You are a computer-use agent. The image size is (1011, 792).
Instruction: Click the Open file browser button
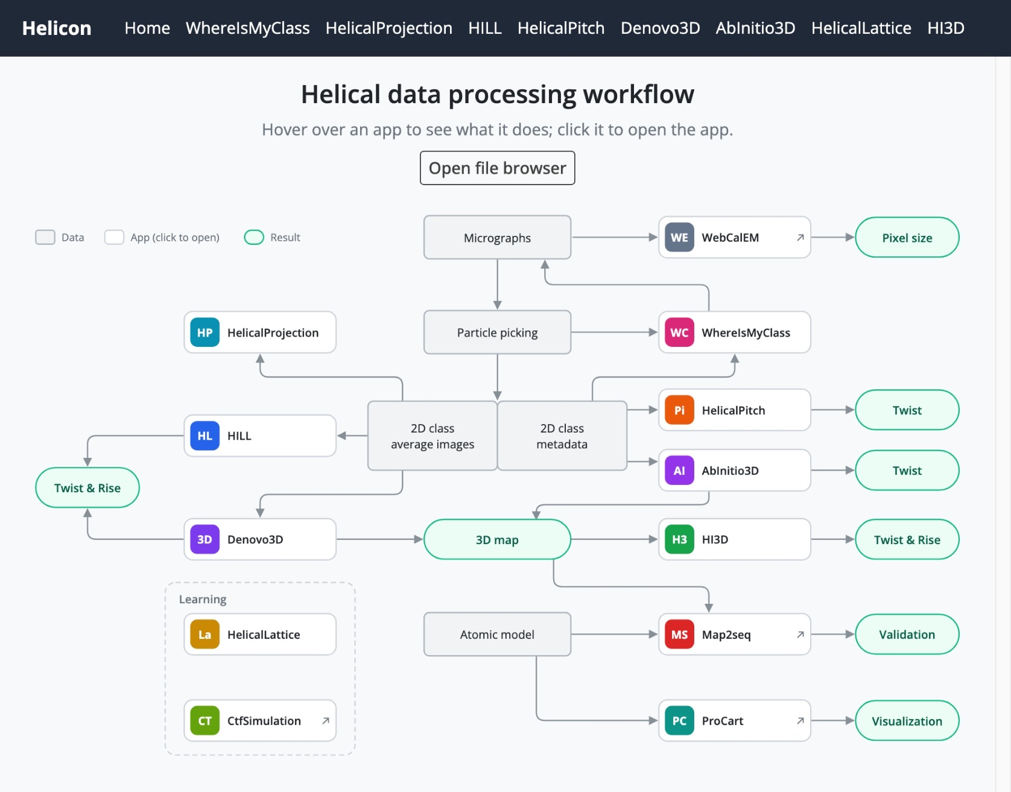pos(497,168)
